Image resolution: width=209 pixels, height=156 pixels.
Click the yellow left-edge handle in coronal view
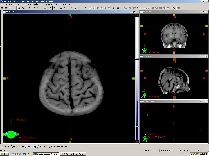click(x=142, y=26)
